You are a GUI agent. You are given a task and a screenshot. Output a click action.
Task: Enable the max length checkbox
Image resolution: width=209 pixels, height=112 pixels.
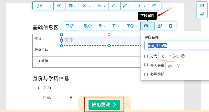146,65
